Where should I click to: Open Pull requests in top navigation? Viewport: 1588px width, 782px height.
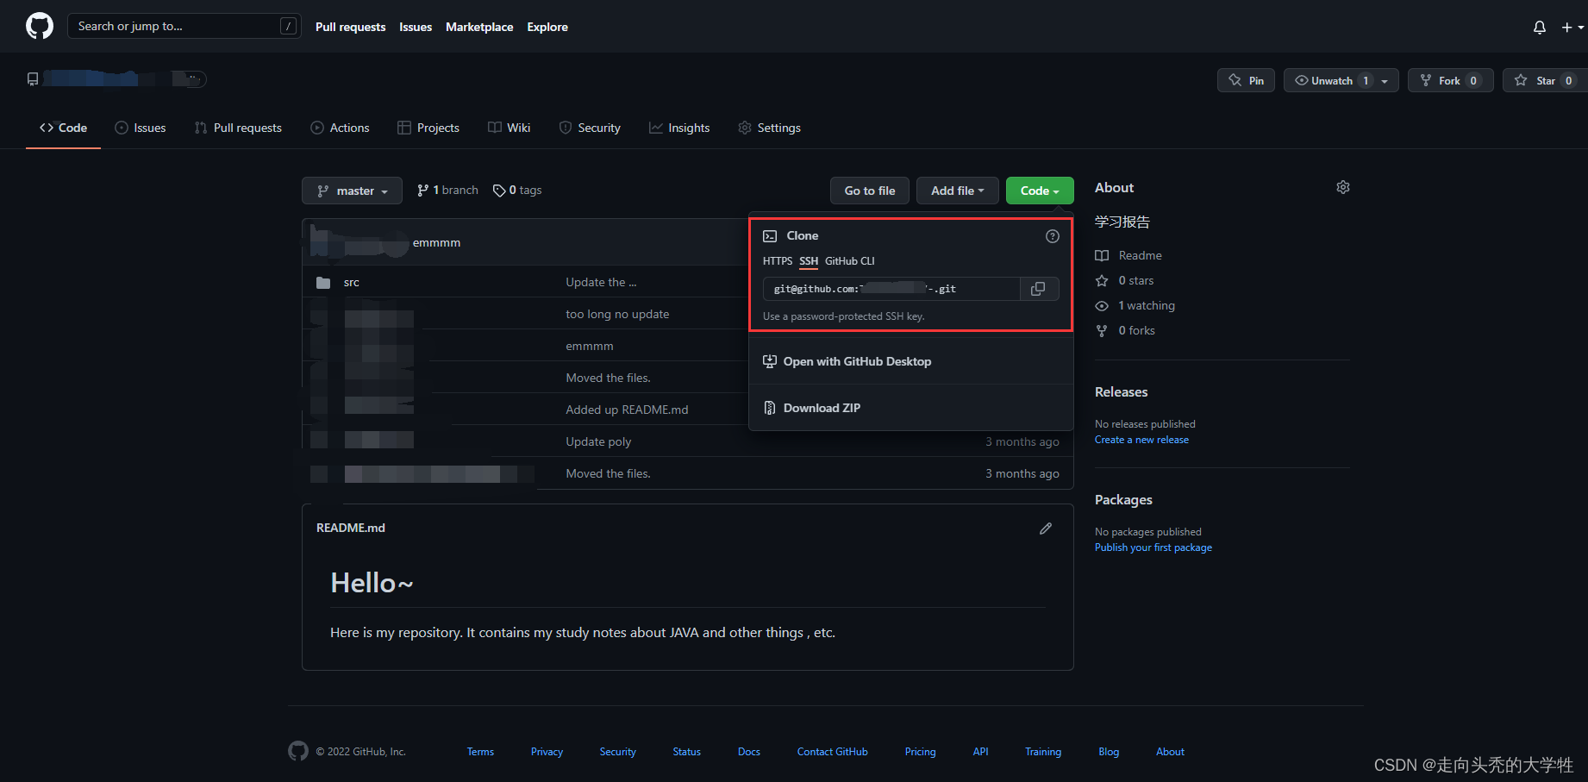coord(350,27)
